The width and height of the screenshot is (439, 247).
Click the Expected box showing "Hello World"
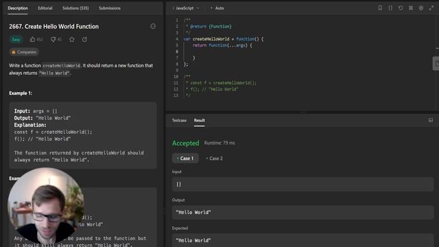coord(302,240)
